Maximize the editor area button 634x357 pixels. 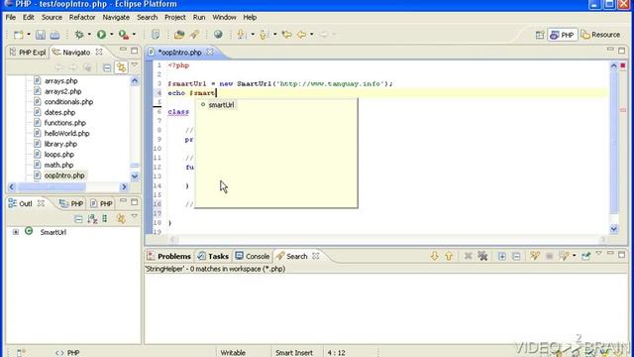622,51
